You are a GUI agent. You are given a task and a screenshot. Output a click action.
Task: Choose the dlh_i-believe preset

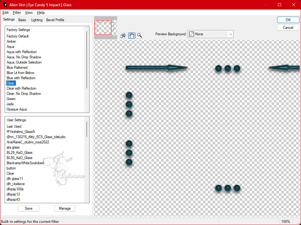(16, 184)
